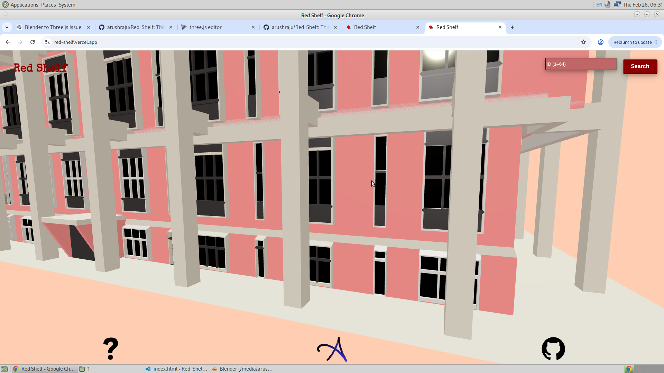The height and width of the screenshot is (373, 664).
Task: Open the tab search dropdown arrow
Action: click(7, 27)
